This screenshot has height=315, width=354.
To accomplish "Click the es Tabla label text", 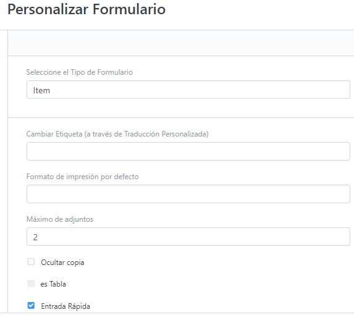I will click(53, 284).
